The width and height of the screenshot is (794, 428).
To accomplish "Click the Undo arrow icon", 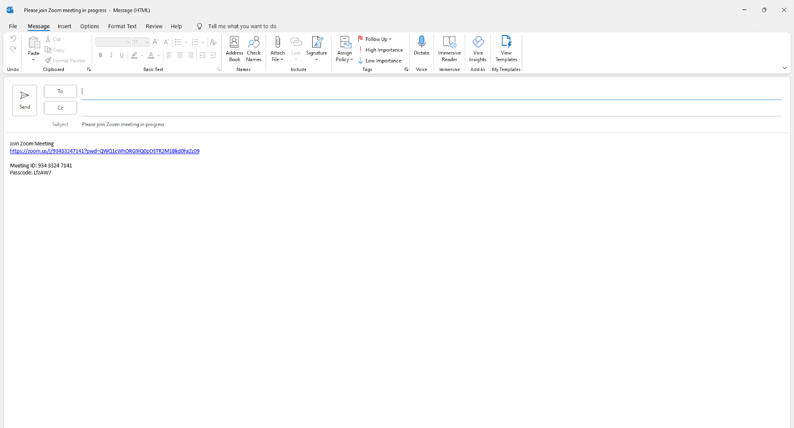I will click(x=13, y=39).
